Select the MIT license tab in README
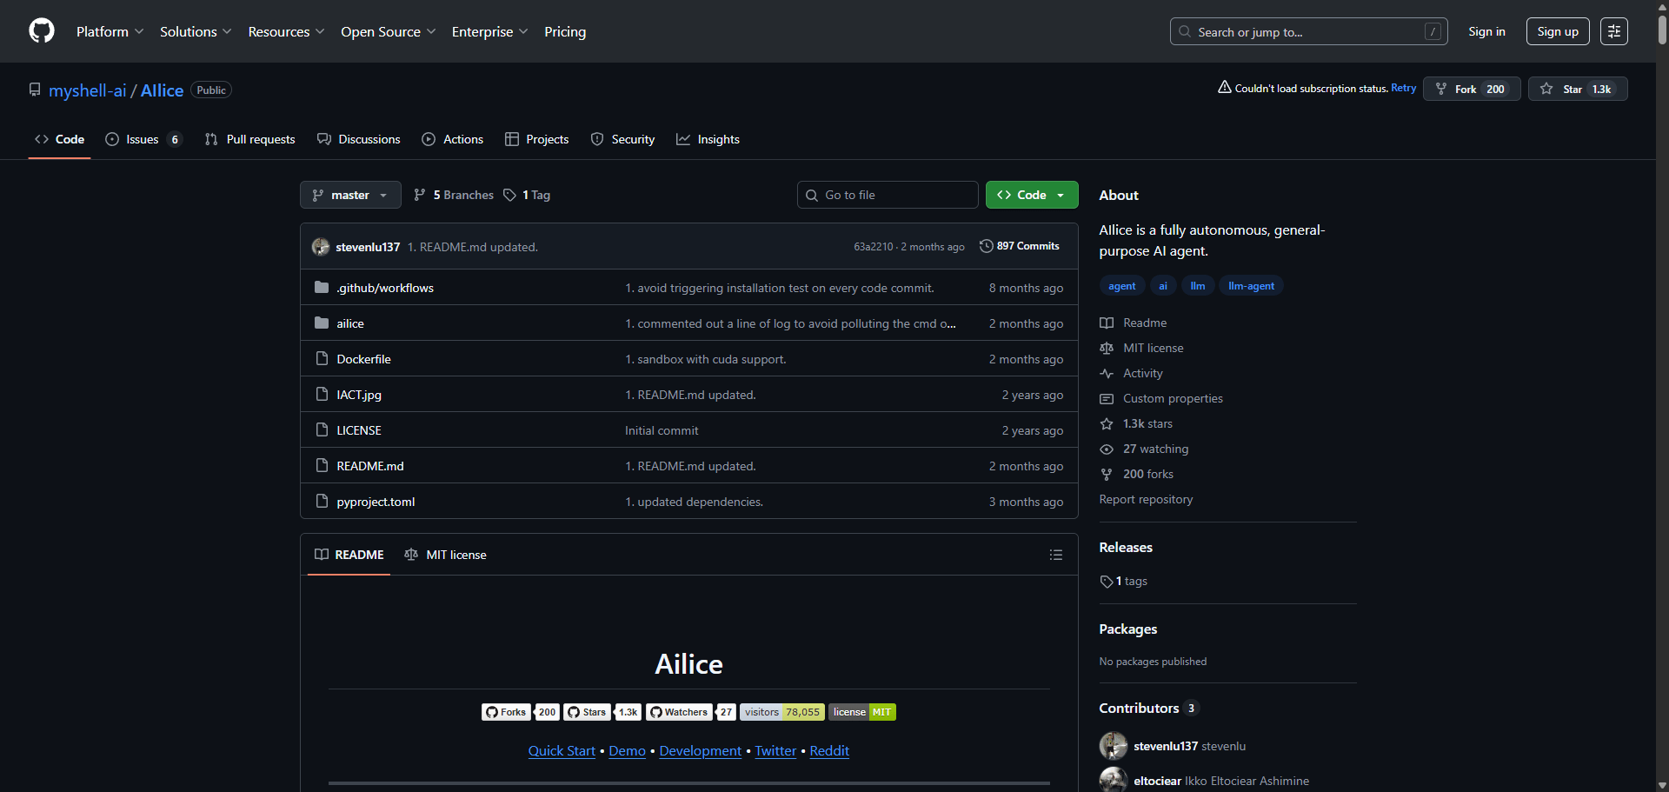 click(x=446, y=555)
